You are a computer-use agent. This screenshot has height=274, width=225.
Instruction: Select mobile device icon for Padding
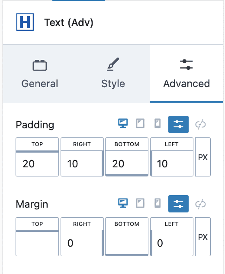tap(157, 124)
